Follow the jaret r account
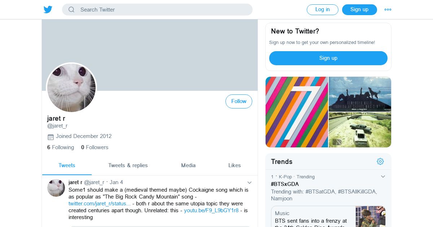The width and height of the screenshot is (433, 227). 239,102
